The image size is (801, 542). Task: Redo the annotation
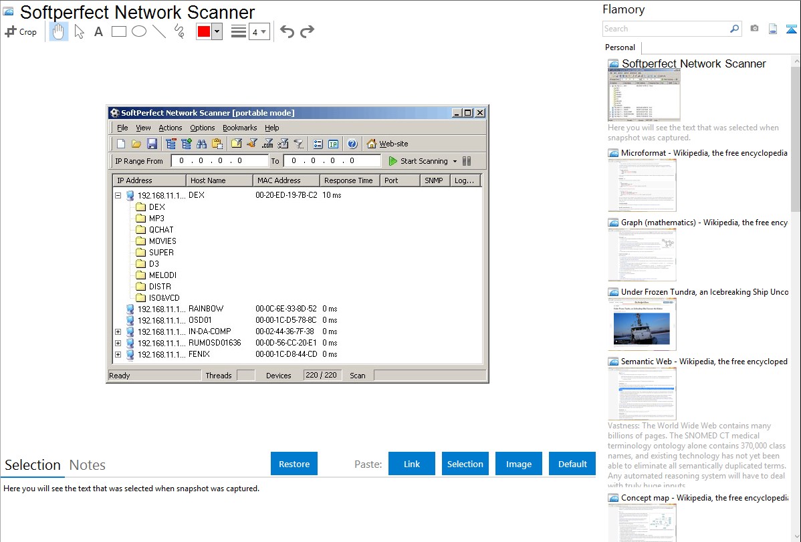307,31
